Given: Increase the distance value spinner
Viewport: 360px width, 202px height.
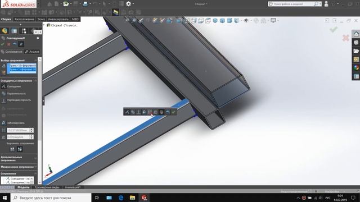Looking at the screenshot, I should (x=31, y=129).
